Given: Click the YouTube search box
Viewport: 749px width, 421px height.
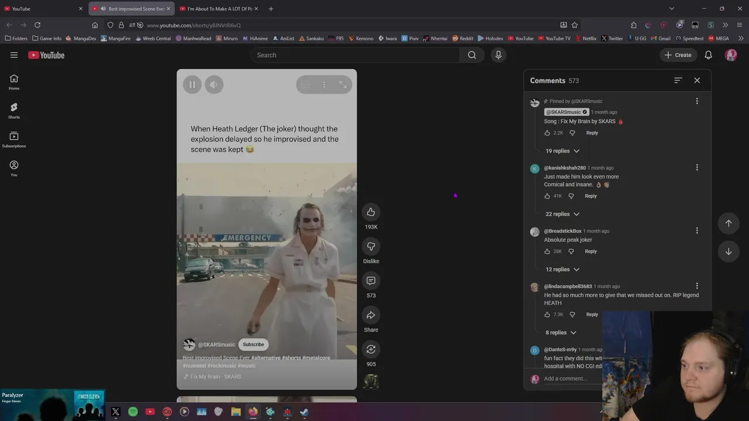Looking at the screenshot, I should point(355,55).
